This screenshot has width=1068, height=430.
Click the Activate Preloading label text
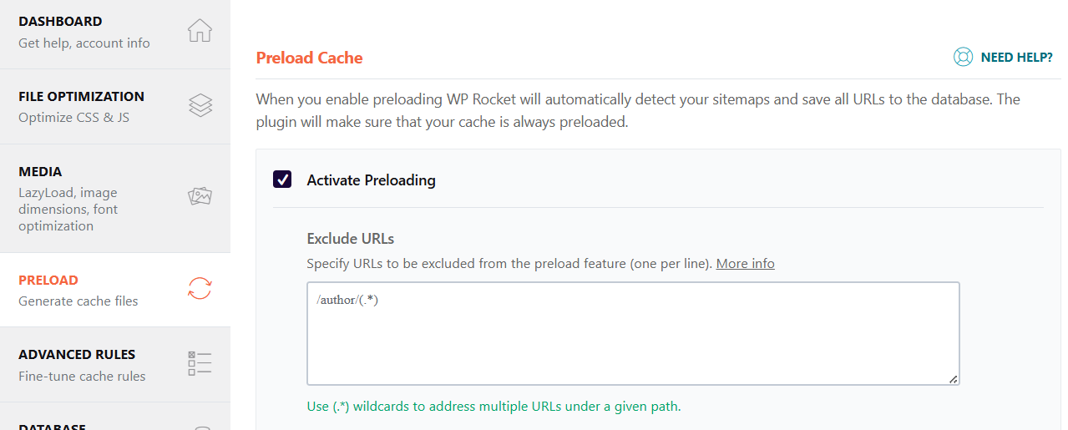[x=372, y=180]
